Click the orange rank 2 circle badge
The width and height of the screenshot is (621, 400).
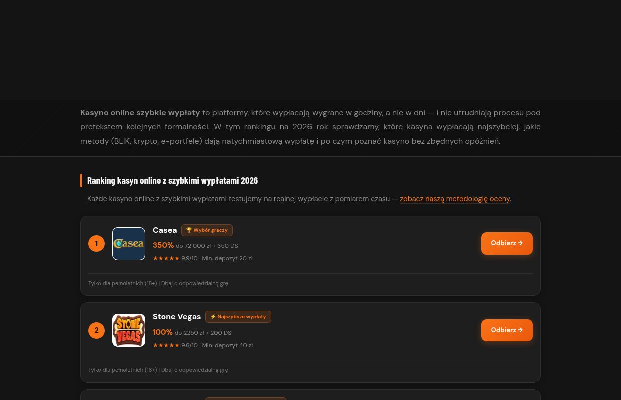pyautogui.click(x=96, y=330)
